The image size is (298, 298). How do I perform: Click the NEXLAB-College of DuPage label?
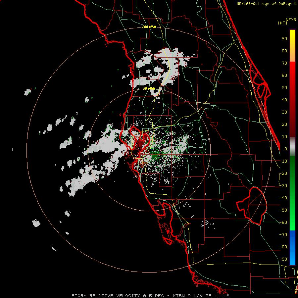(x=266, y=4)
